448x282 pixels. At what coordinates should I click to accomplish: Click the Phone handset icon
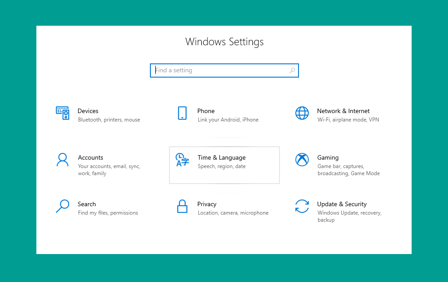pyautogui.click(x=182, y=113)
